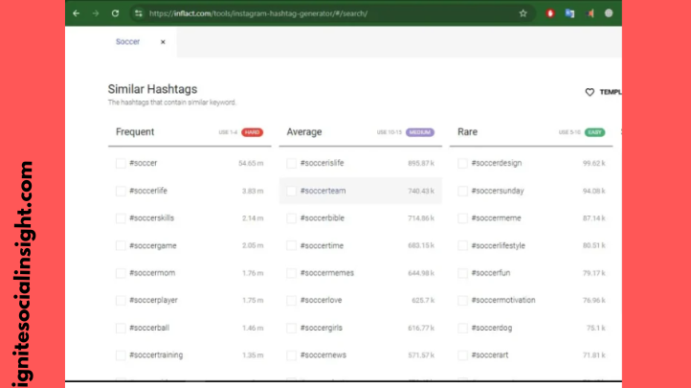
Task: Click the TEMPL label beside the heart
Action: [x=611, y=92]
